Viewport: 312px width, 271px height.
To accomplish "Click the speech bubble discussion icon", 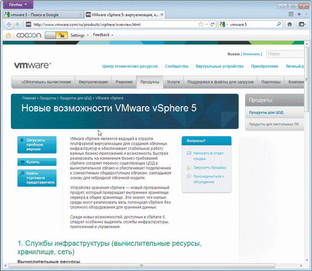I will [x=189, y=176].
